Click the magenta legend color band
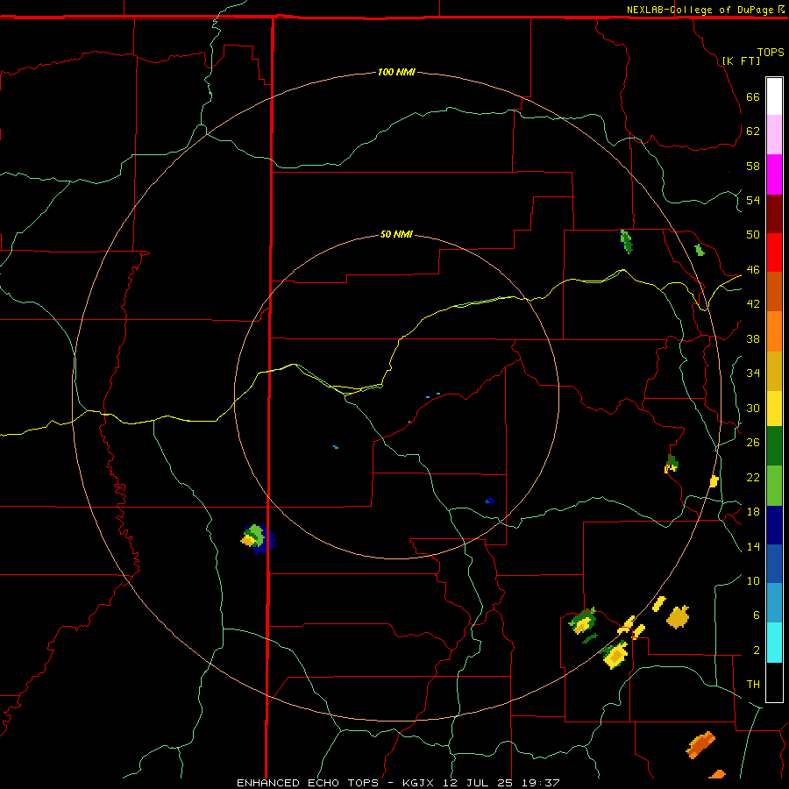This screenshot has height=789, width=789. pos(774,174)
